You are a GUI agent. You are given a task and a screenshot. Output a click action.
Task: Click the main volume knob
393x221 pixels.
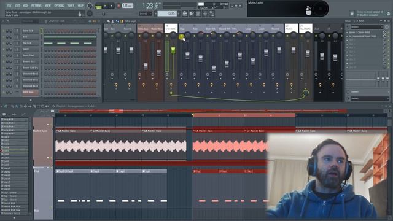tap(90, 6)
